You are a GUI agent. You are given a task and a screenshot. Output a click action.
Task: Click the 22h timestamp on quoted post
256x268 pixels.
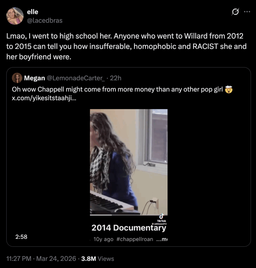pos(116,78)
